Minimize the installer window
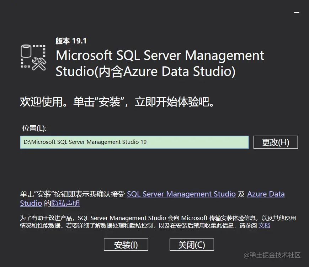The width and height of the screenshot is (309, 267). 297,12
